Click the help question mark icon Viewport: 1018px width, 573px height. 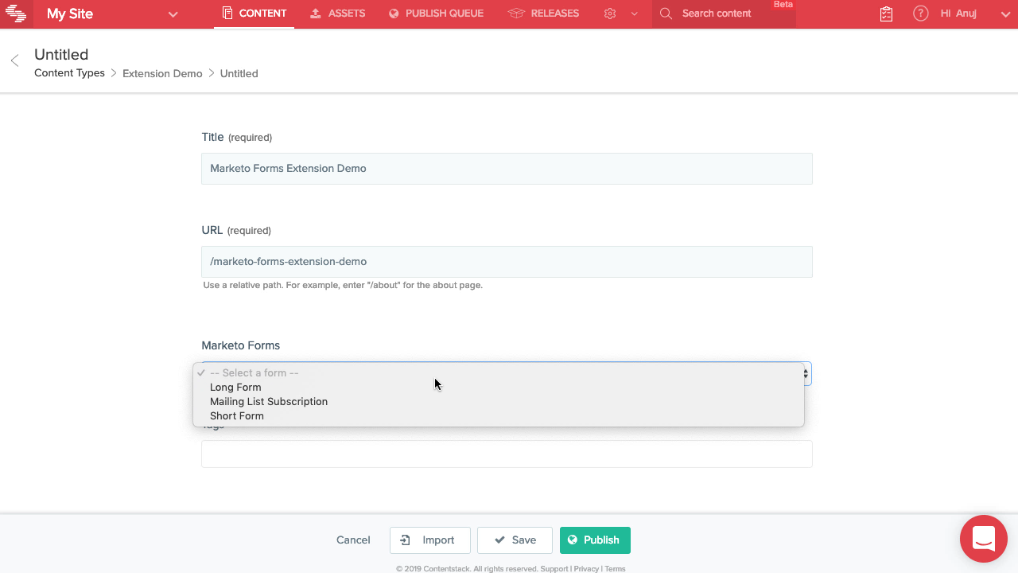[x=921, y=14]
